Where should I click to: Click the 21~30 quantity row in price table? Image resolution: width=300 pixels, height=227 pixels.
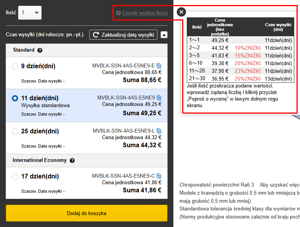point(241,79)
